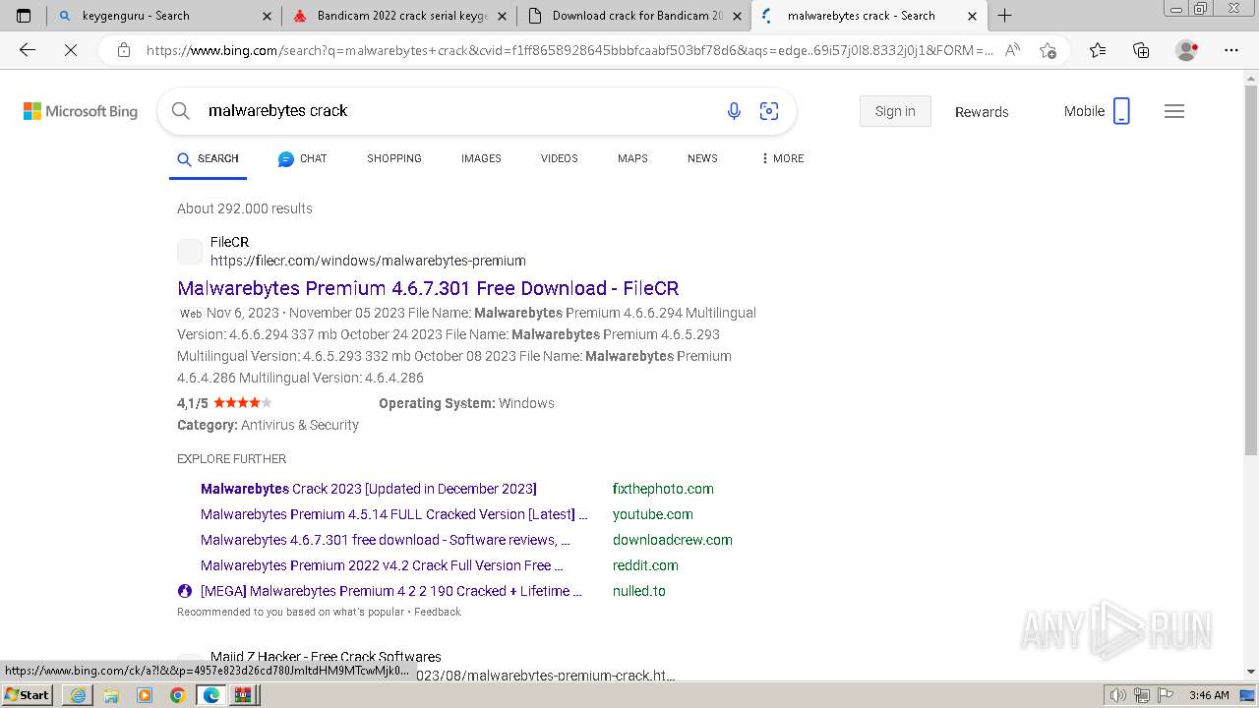Select the VIDEOS search tab
This screenshot has height=708, width=1259.
pyautogui.click(x=559, y=158)
